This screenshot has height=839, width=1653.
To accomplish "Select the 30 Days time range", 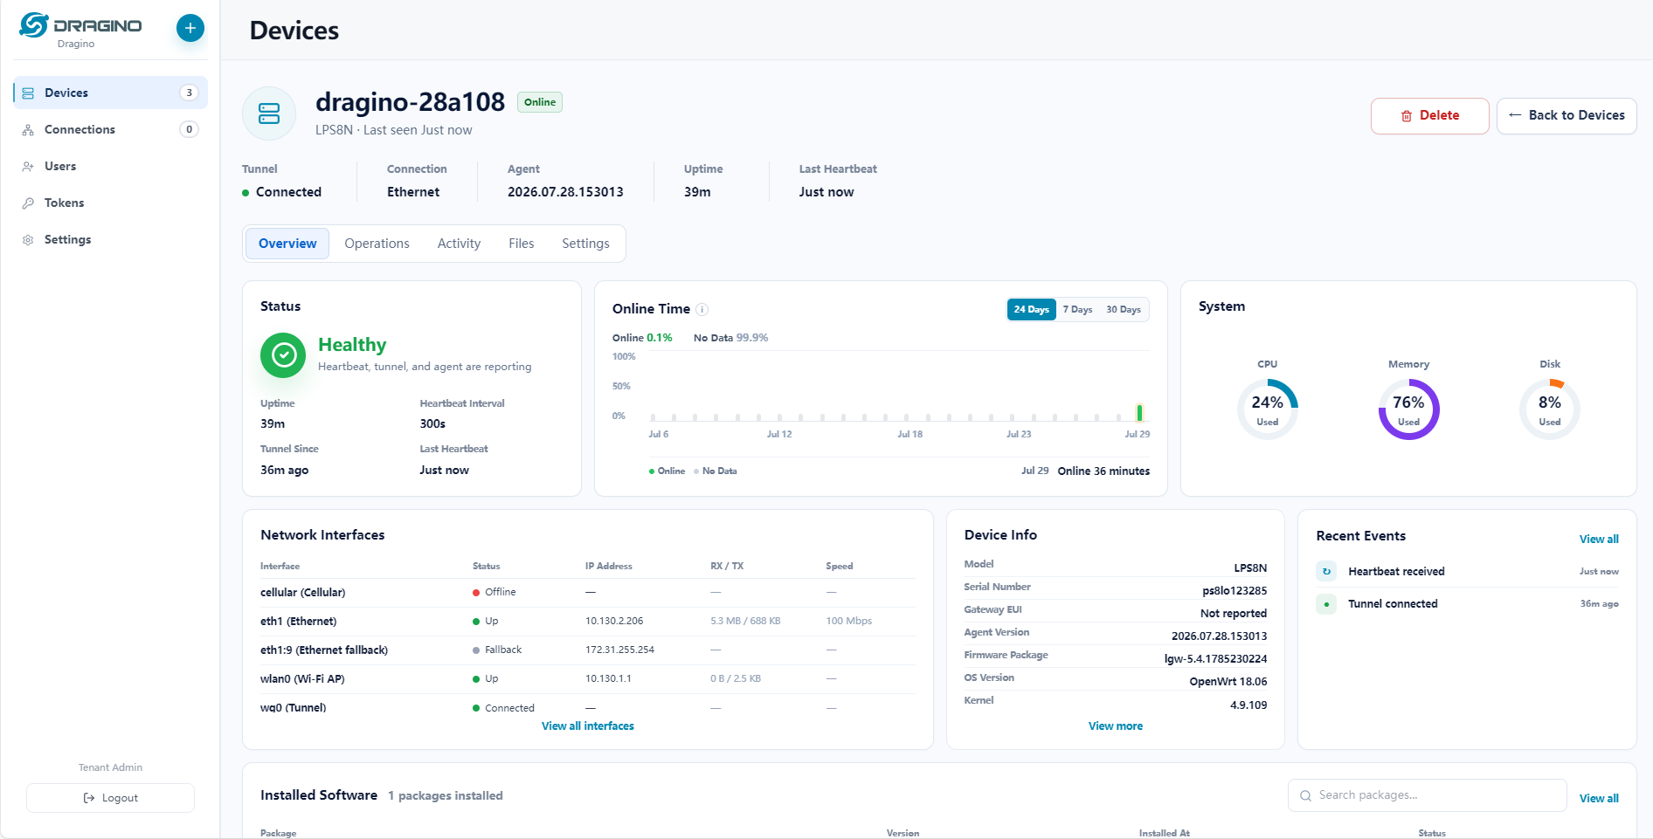I will pyautogui.click(x=1124, y=309).
